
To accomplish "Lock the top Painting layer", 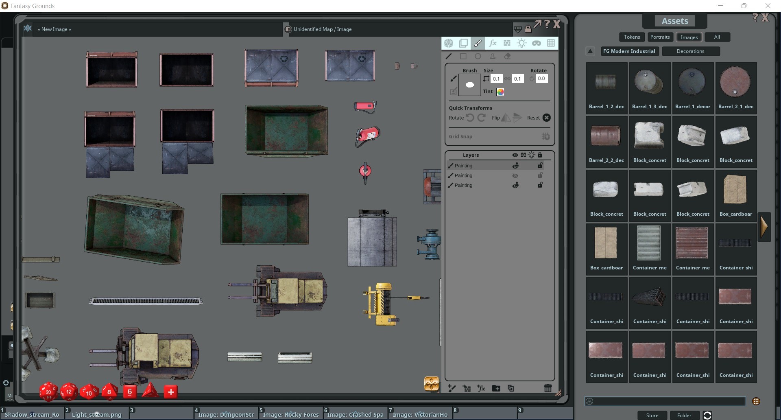I will [540, 165].
